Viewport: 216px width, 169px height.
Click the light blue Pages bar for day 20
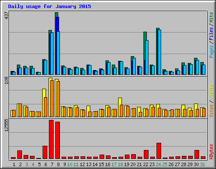(x=134, y=66)
